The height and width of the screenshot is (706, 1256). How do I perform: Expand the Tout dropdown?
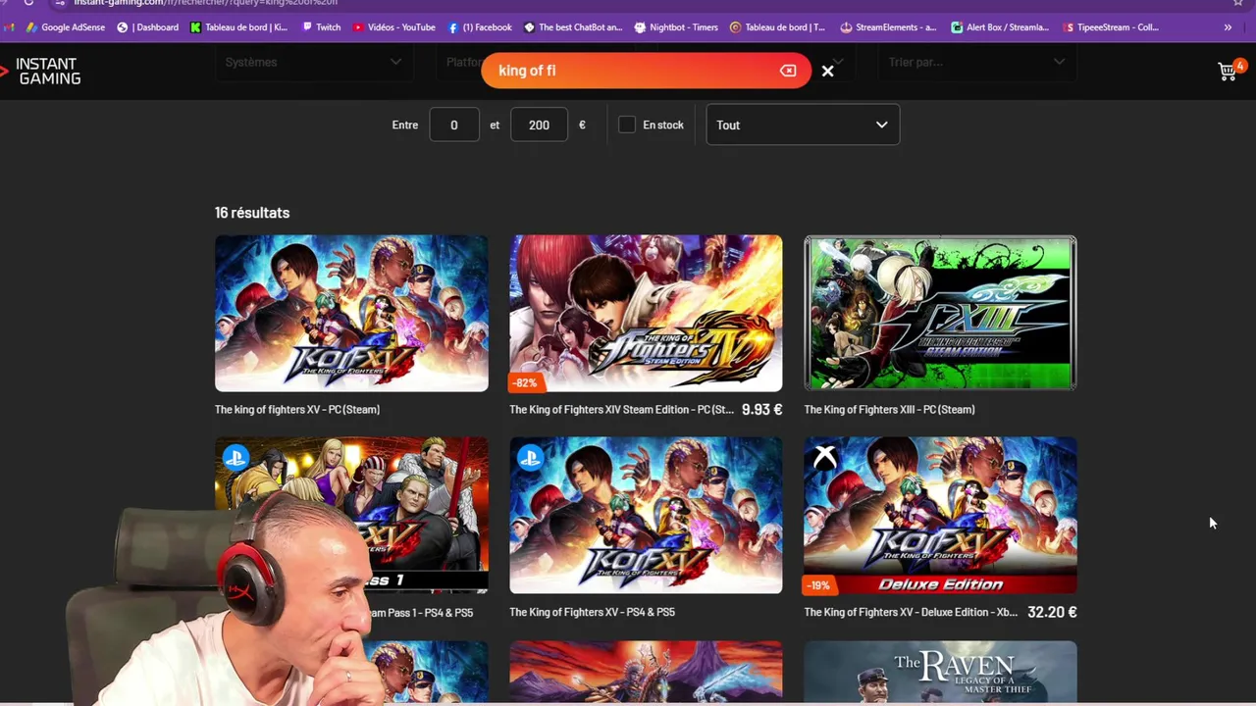[803, 125]
